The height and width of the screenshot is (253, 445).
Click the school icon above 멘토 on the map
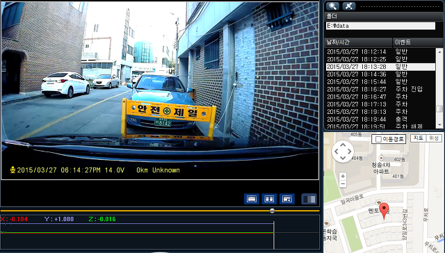point(378,202)
